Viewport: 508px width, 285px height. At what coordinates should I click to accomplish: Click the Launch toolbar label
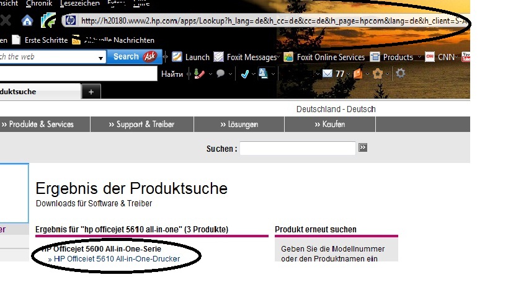(197, 57)
